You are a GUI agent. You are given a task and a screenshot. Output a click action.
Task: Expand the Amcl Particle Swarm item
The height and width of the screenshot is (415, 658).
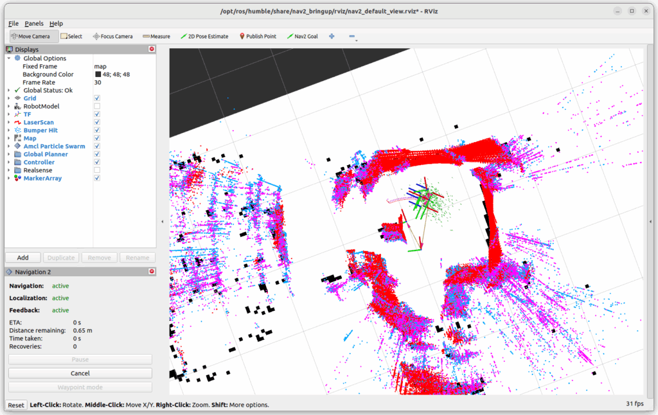tap(9, 146)
